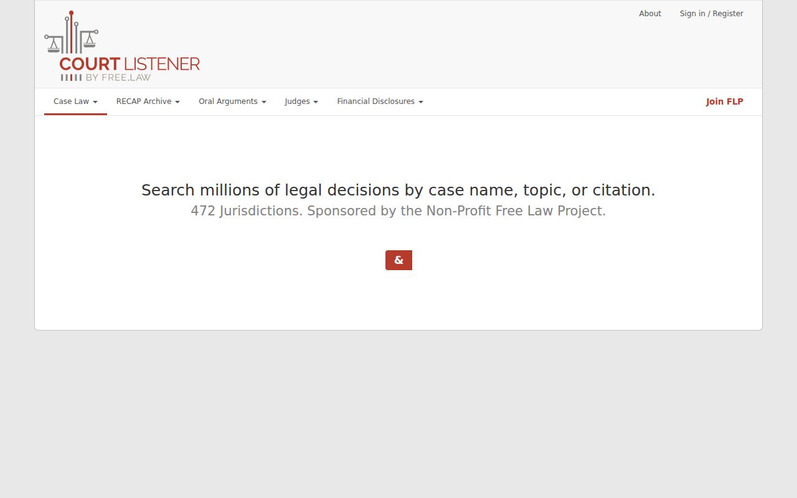Click the Join FLP link
Viewport: 797px width, 498px height.
click(725, 101)
